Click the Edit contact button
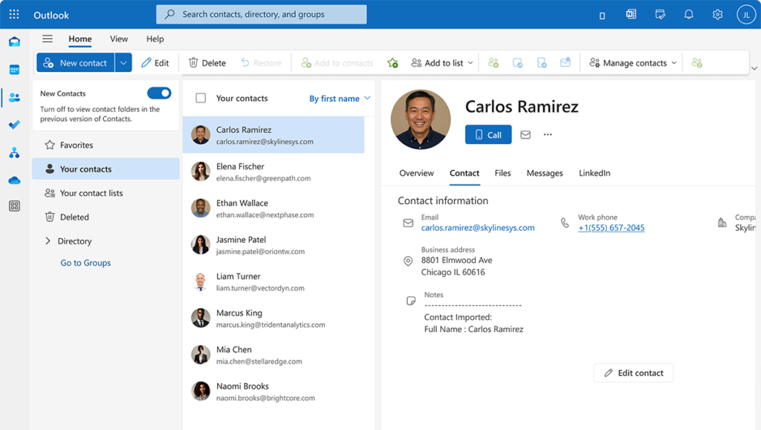Viewport: 761px width, 430px height. (x=633, y=373)
